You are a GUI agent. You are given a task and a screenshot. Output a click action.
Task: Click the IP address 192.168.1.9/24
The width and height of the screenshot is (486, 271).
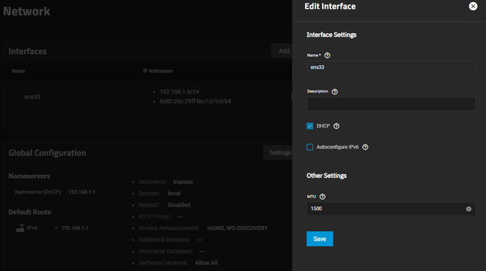[179, 92]
